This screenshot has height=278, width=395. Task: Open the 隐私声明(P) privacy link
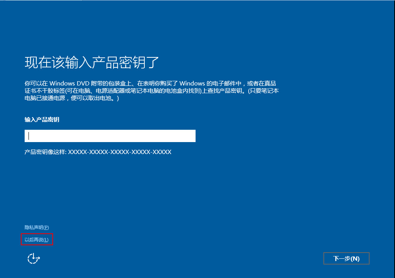pyautogui.click(x=37, y=227)
